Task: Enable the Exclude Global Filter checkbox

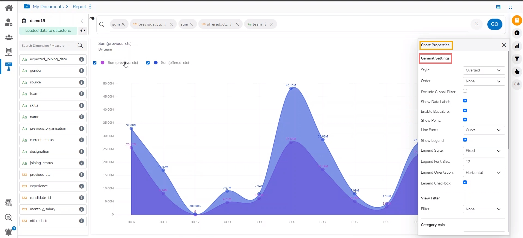Action: tap(465, 91)
